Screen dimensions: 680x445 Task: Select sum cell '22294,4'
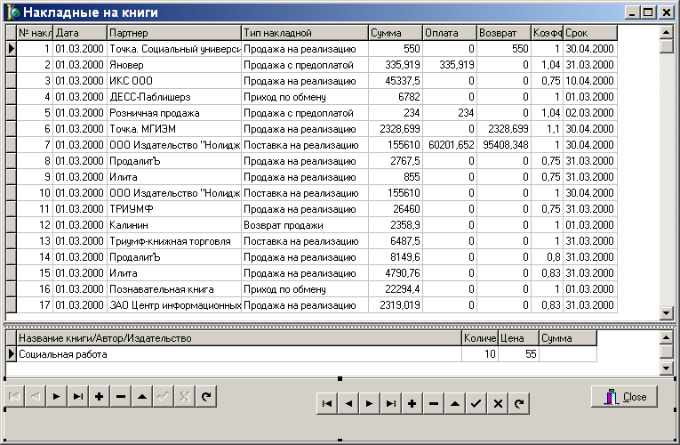[396, 289]
